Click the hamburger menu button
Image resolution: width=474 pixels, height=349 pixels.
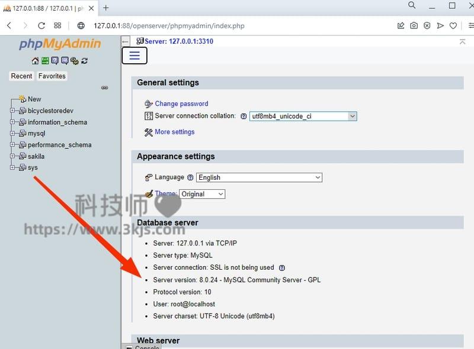click(x=134, y=56)
